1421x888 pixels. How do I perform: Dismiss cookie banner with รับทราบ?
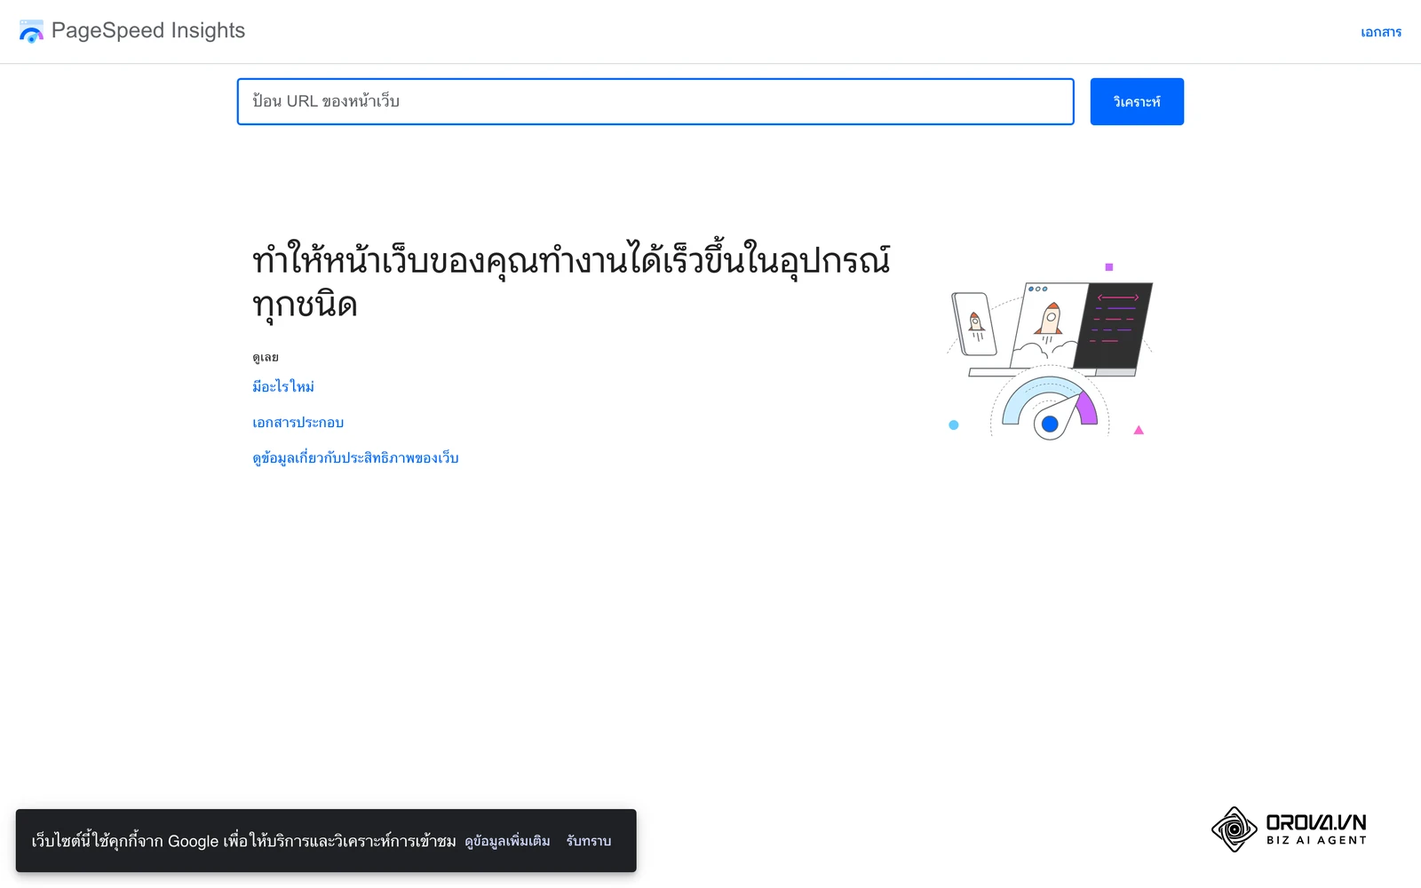(x=589, y=841)
